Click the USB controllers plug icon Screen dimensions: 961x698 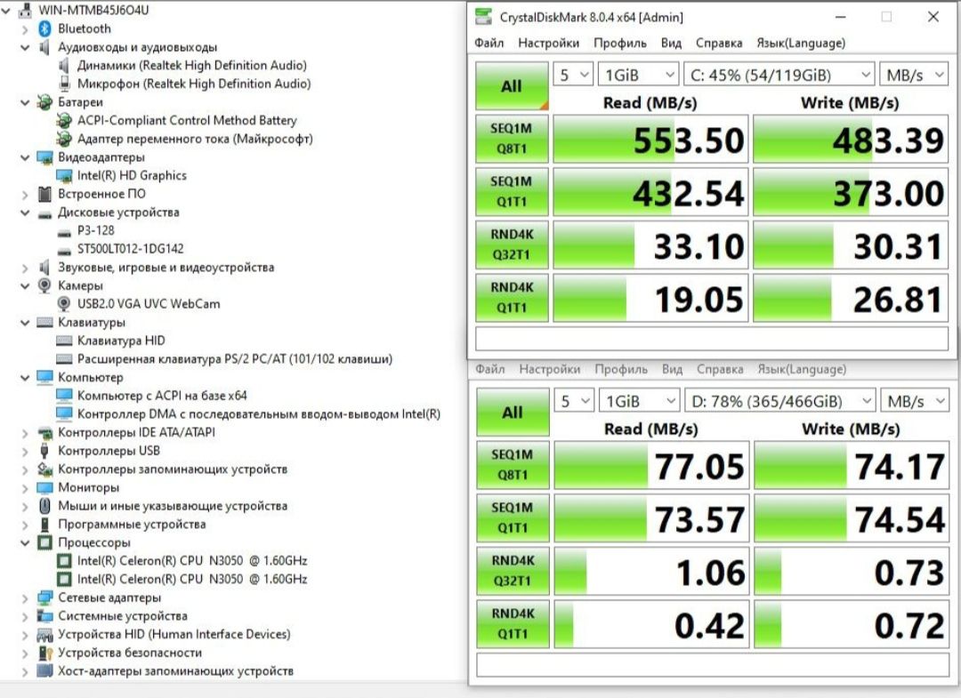[44, 451]
